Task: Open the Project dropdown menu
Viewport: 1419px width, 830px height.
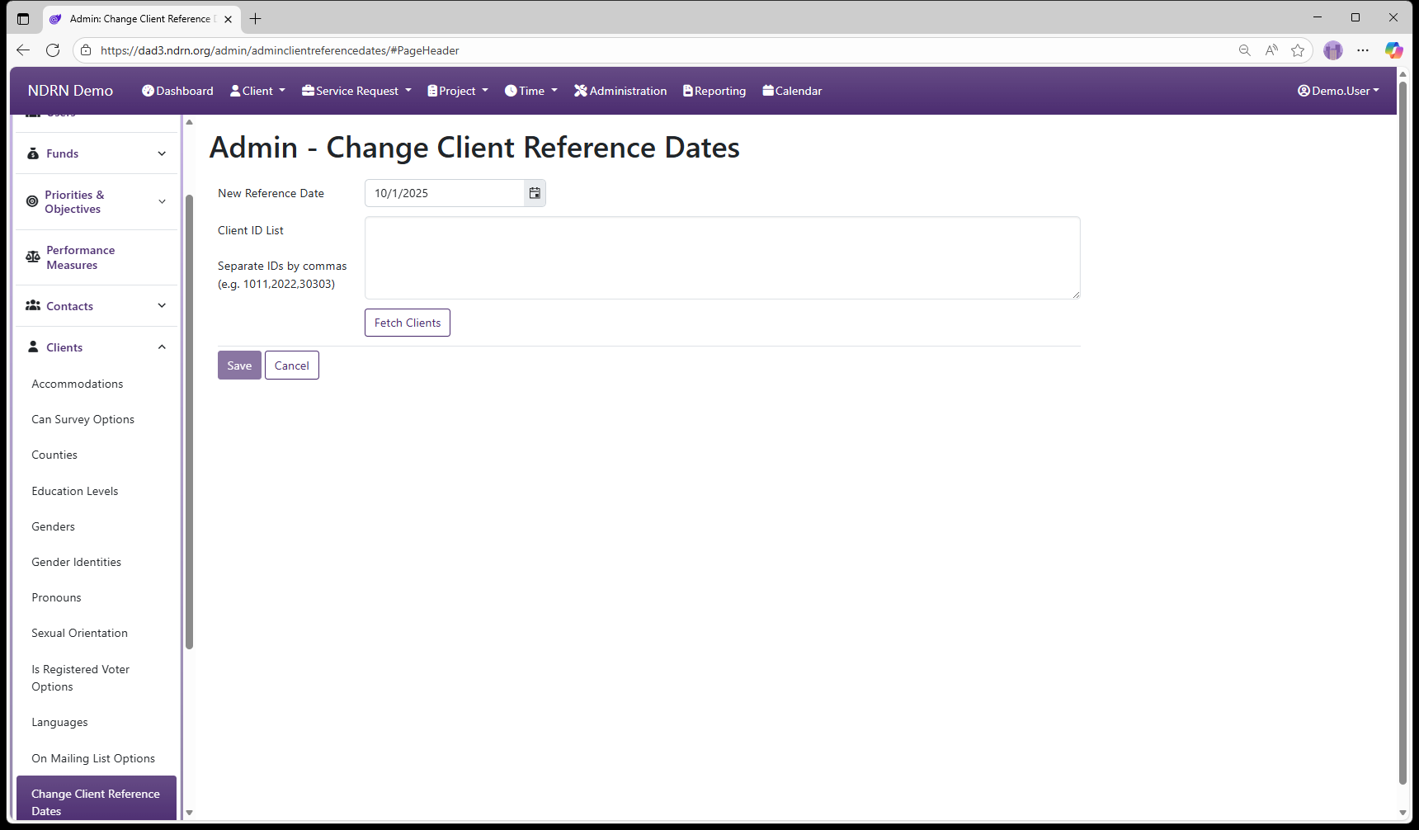Action: [x=458, y=91]
